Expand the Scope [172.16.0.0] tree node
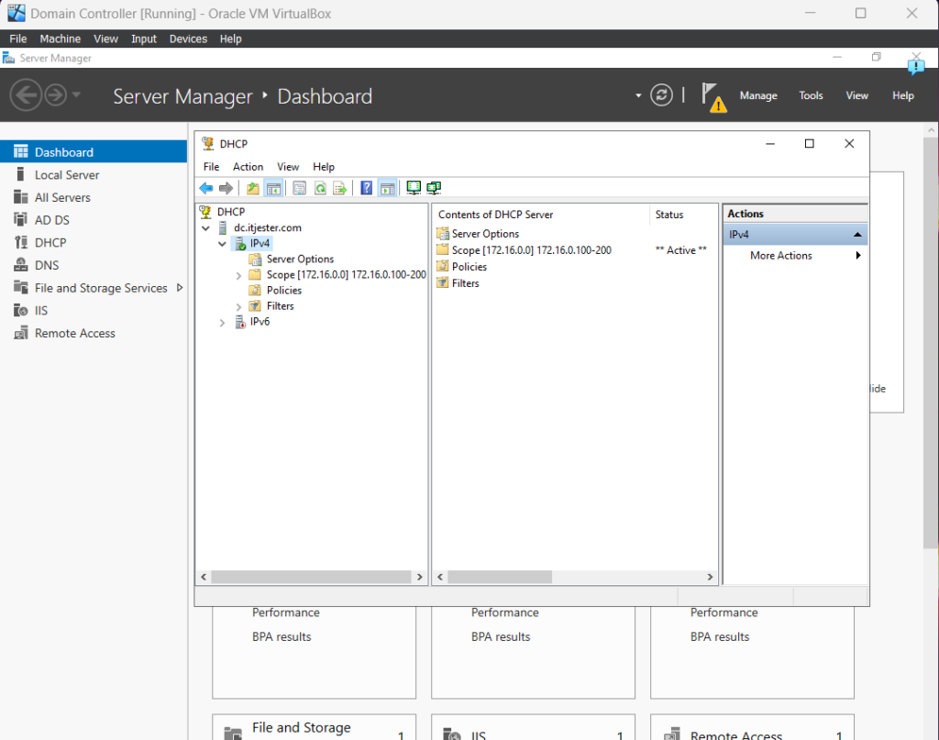The width and height of the screenshot is (939, 740). pyautogui.click(x=239, y=275)
